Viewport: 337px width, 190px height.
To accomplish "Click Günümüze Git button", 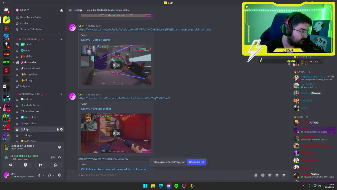I will tap(196, 162).
